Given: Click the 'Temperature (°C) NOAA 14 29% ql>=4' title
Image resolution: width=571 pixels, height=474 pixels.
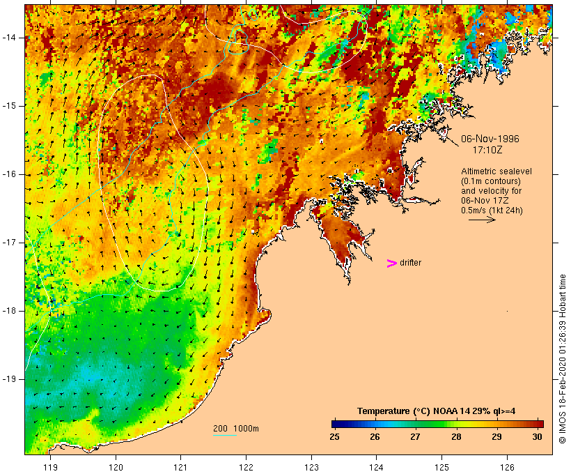Looking at the screenshot, I should 437,411.
